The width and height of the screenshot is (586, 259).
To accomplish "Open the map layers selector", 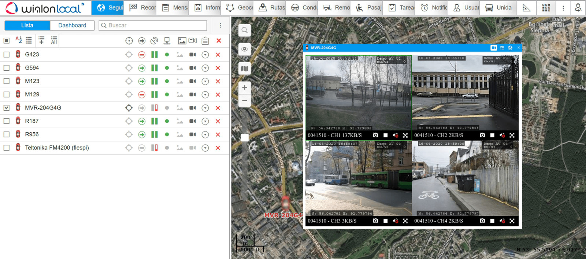I will (244, 69).
